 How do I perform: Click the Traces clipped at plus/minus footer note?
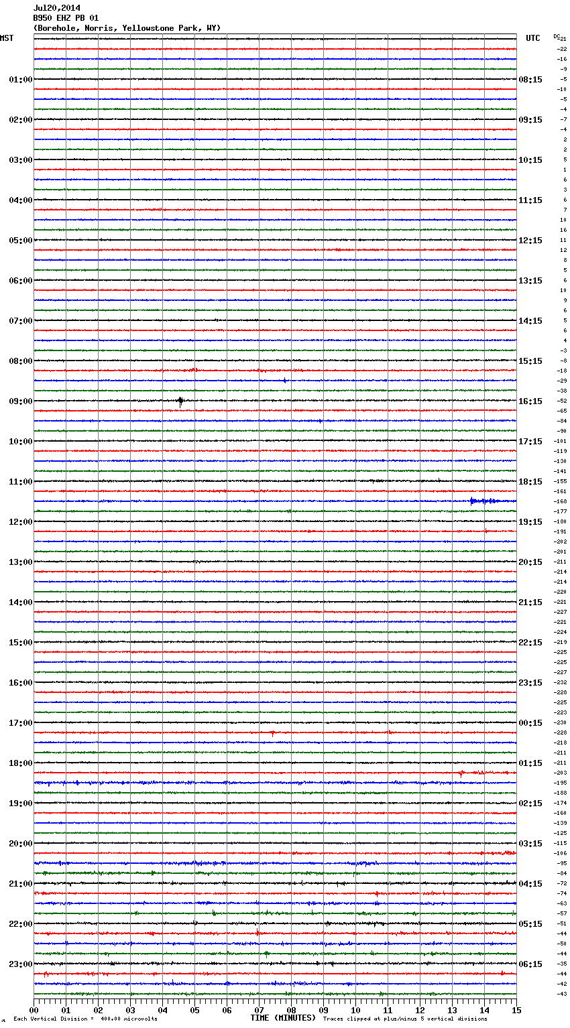coord(405,1019)
